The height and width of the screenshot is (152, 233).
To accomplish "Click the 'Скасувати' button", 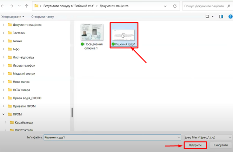I will [x=221, y=145].
